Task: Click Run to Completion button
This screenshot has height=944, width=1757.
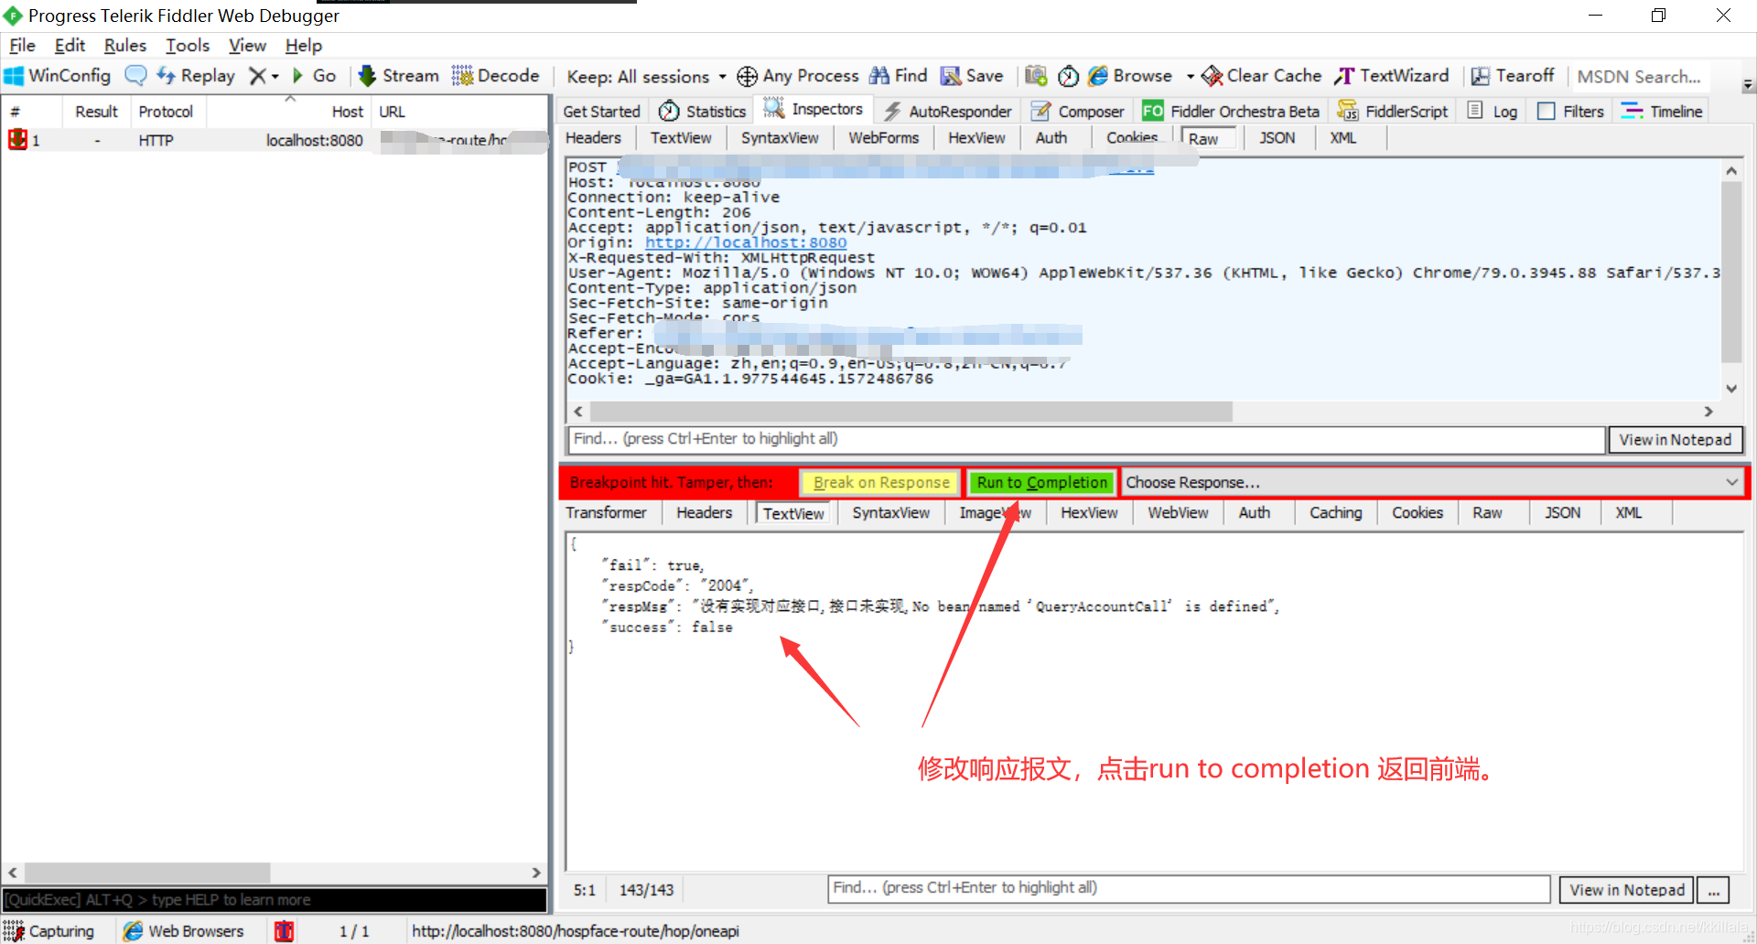Action: click(x=1041, y=482)
